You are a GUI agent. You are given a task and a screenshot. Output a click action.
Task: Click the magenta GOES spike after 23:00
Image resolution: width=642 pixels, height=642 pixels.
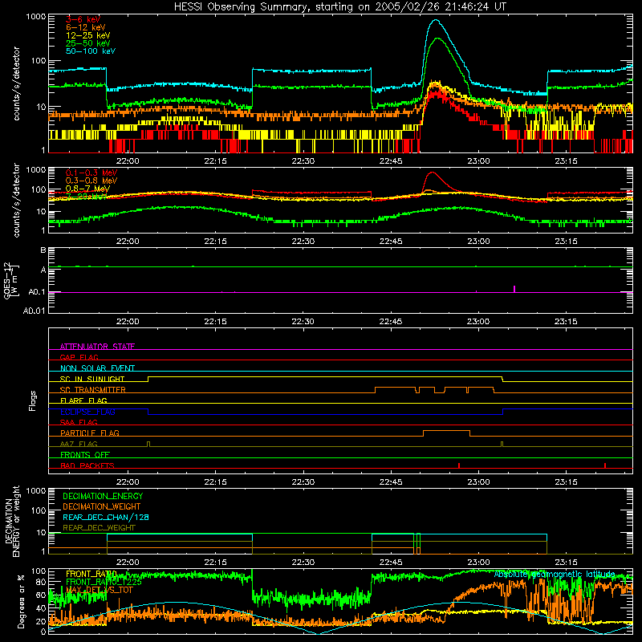(514, 289)
